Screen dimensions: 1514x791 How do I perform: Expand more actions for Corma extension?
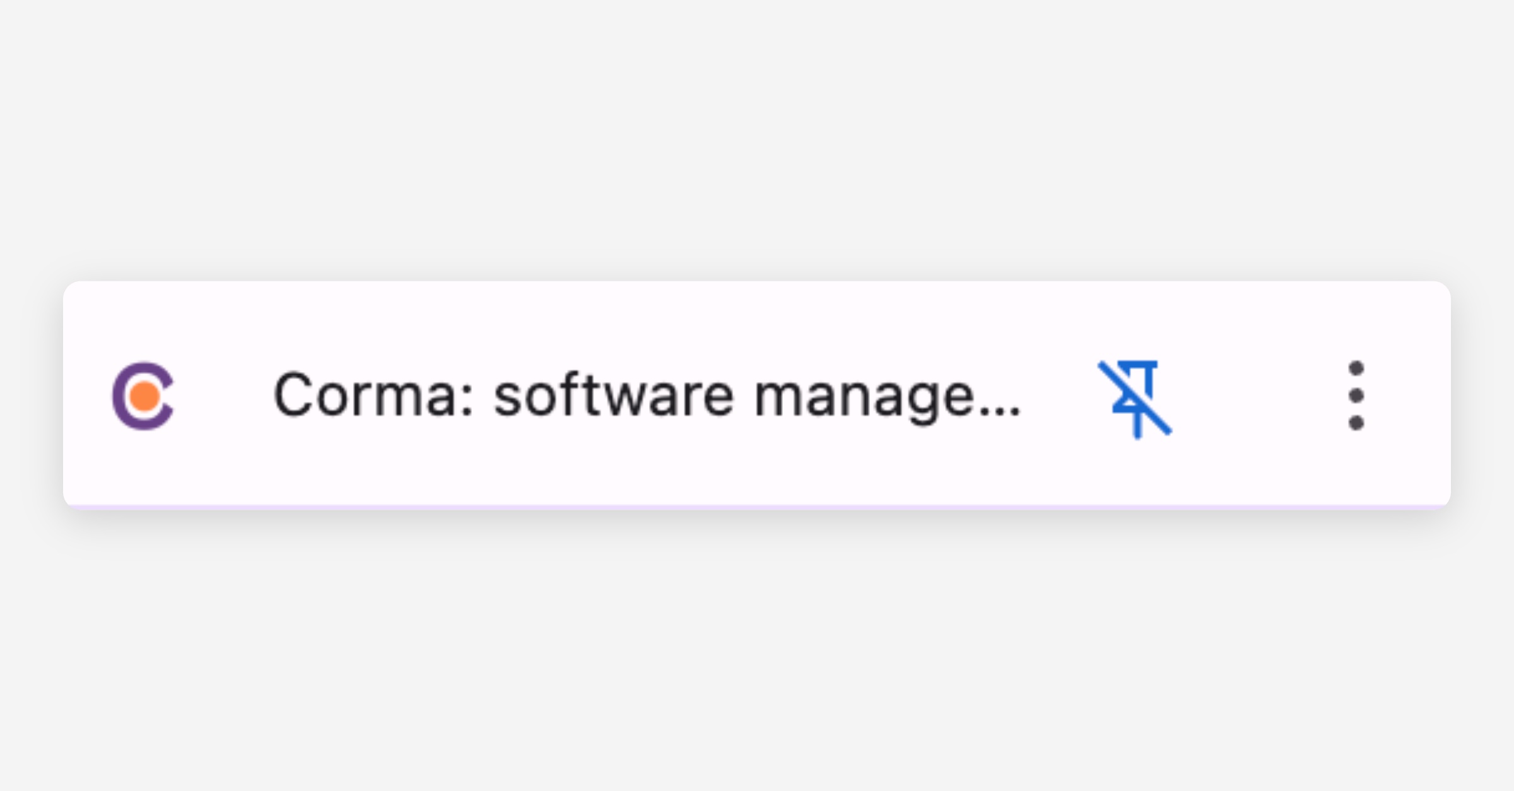pyautogui.click(x=1356, y=396)
